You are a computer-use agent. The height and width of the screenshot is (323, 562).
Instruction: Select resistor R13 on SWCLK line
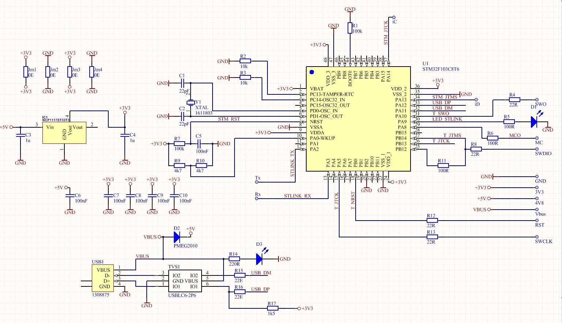click(x=432, y=237)
